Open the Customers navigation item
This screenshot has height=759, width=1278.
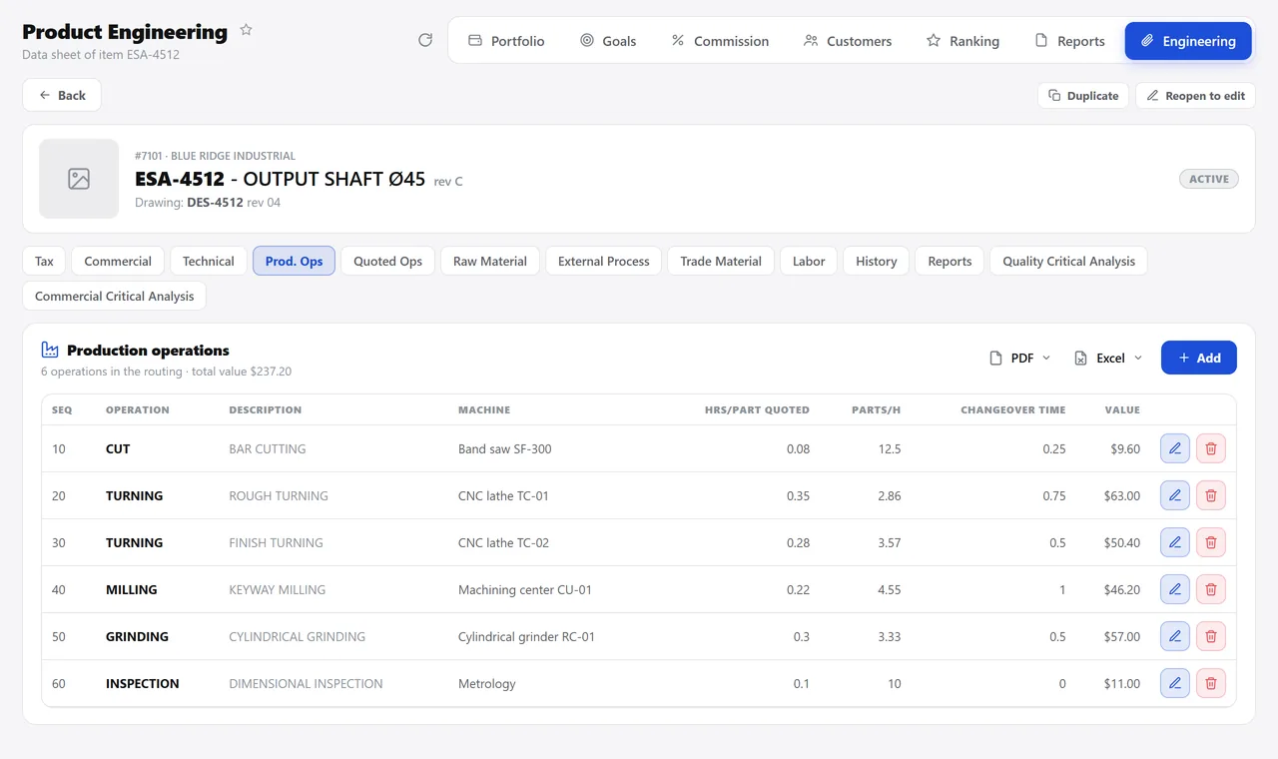848,41
